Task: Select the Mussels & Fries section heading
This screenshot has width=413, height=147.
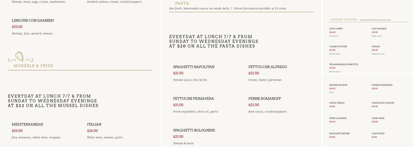Action: 34,66
